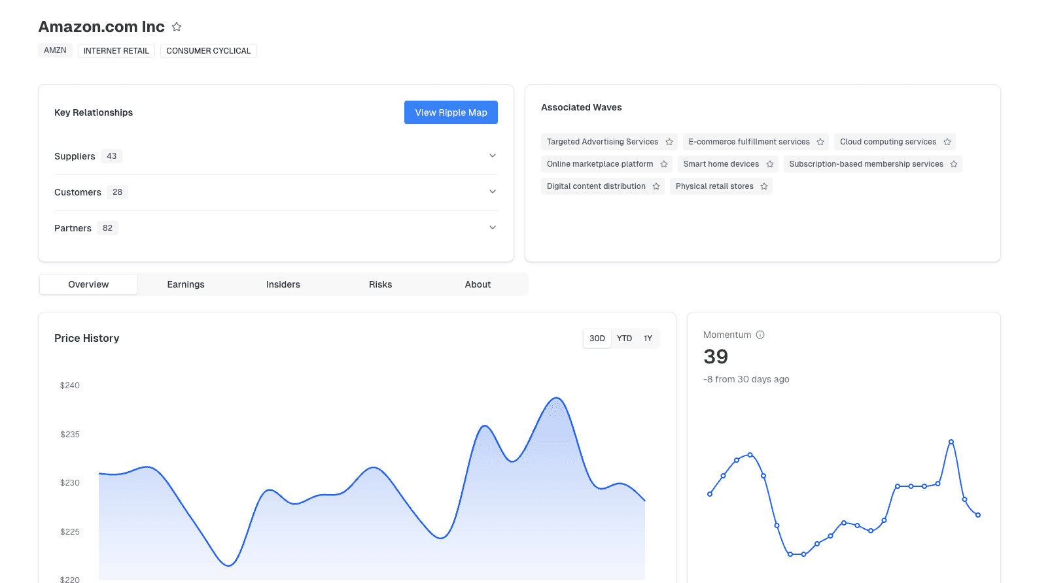The height and width of the screenshot is (583, 1050).
Task: Expand the Suppliers relationships row
Action: [276, 156]
